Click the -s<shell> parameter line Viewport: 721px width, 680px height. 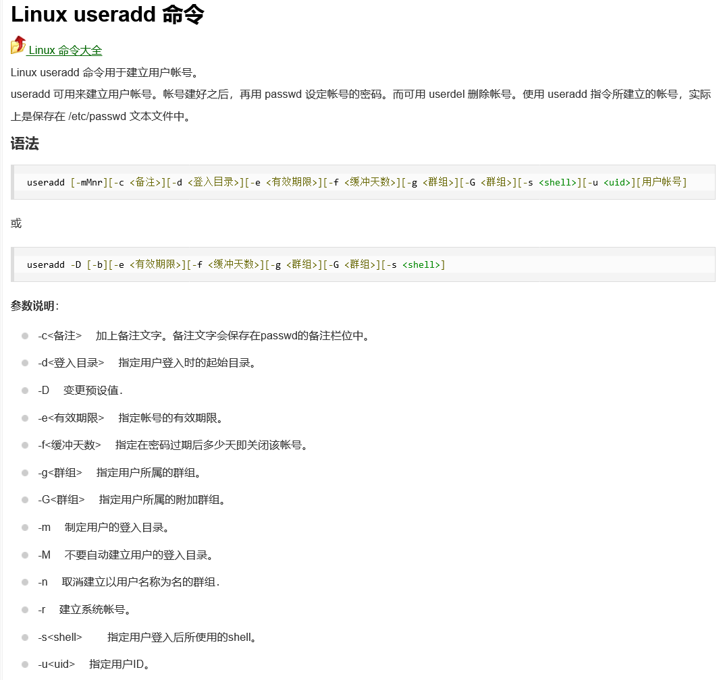point(147,637)
